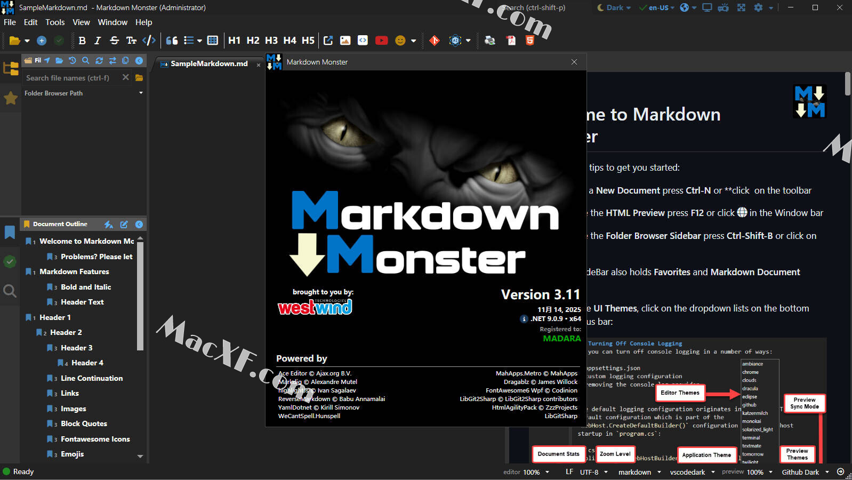Insert a table using the table icon
852x480 pixels.
pyautogui.click(x=213, y=41)
